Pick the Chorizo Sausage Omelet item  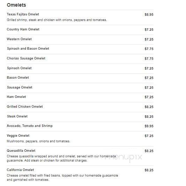click(x=26, y=58)
